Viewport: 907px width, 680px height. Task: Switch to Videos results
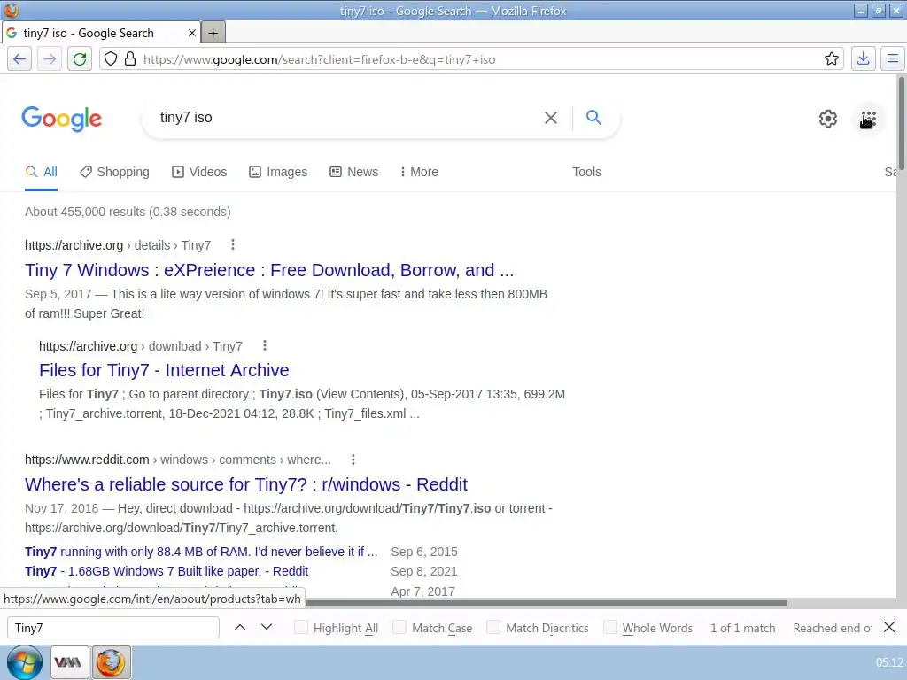click(199, 172)
